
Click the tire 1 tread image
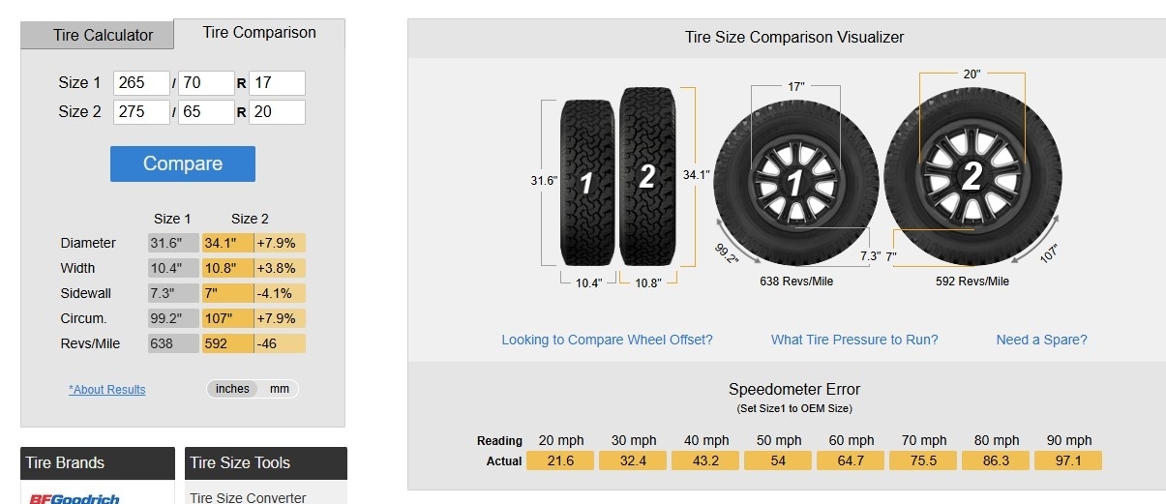tap(587, 181)
